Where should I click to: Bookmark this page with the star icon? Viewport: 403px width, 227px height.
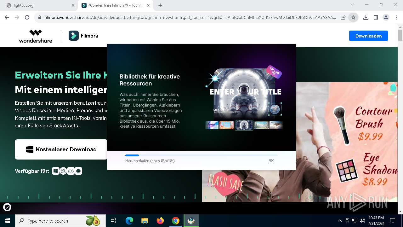click(x=353, y=18)
